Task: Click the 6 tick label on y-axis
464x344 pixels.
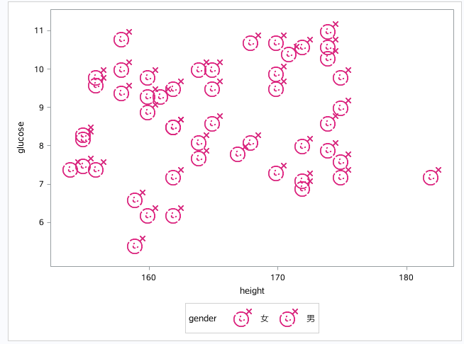Action: pyautogui.click(x=42, y=222)
